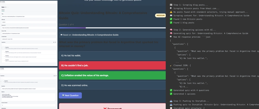Select answer D) He was scammed online
This screenshot has height=109, width=259.
pyautogui.click(x=112, y=85)
